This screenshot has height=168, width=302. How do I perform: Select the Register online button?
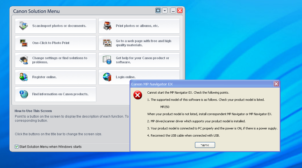coord(56,77)
